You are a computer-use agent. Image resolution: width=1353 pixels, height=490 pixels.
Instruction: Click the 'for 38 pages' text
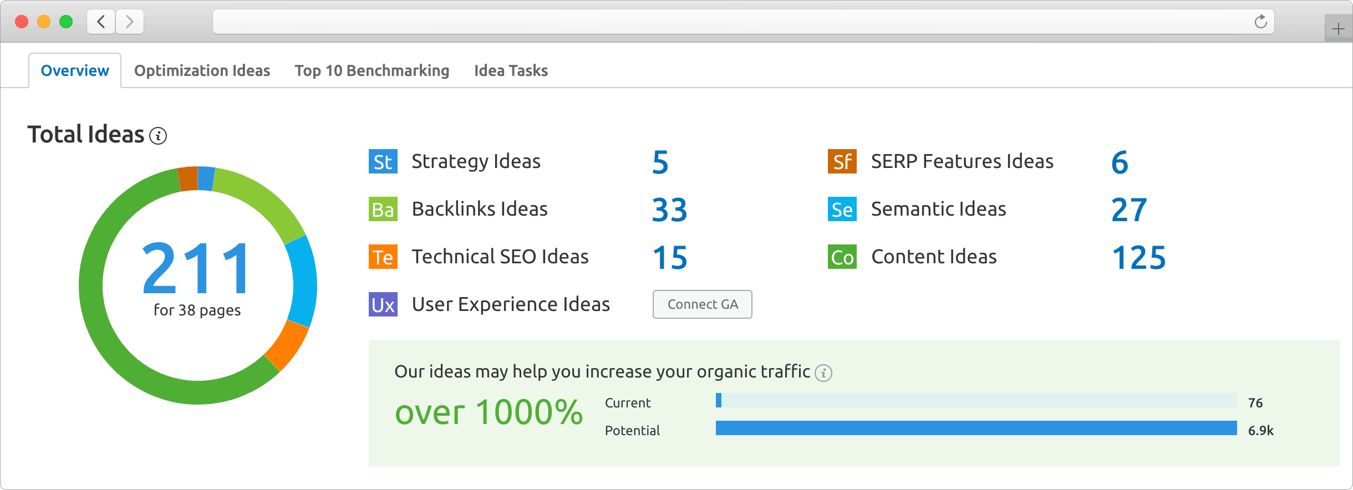point(197,310)
